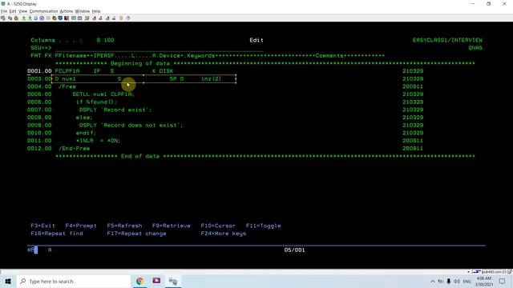
Task: Click the Print Screen toolbar icon
Action: (3, 18)
